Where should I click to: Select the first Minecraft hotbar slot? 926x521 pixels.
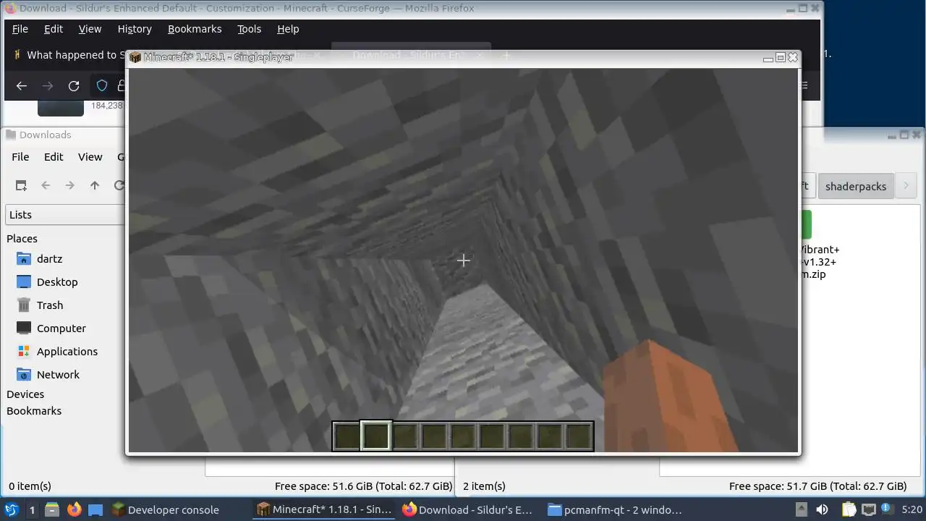point(347,436)
